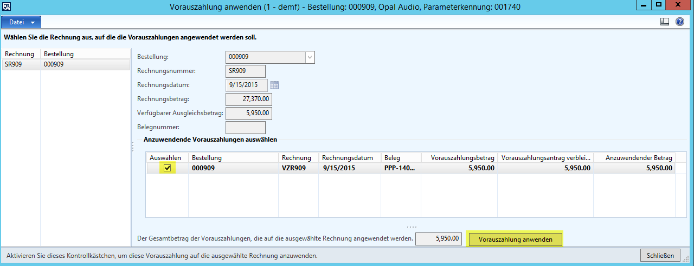Sort by Vorauszahlungsbetrag column header

pyautogui.click(x=459, y=158)
